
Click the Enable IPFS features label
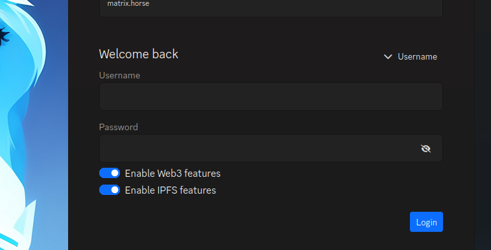click(x=171, y=190)
